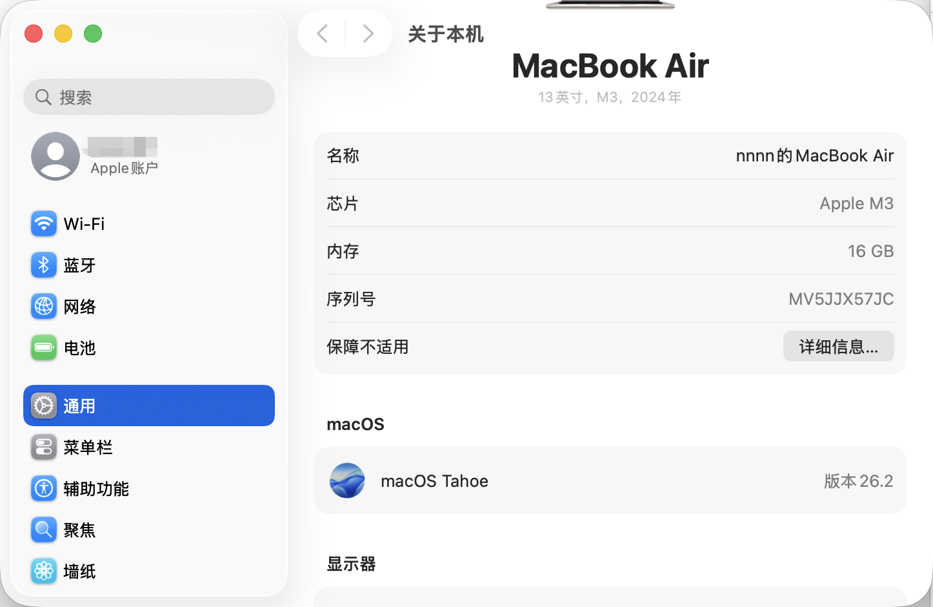Viewport: 933px width, 607px height.
Task: Click the 详细信息... button
Action: [x=838, y=347]
